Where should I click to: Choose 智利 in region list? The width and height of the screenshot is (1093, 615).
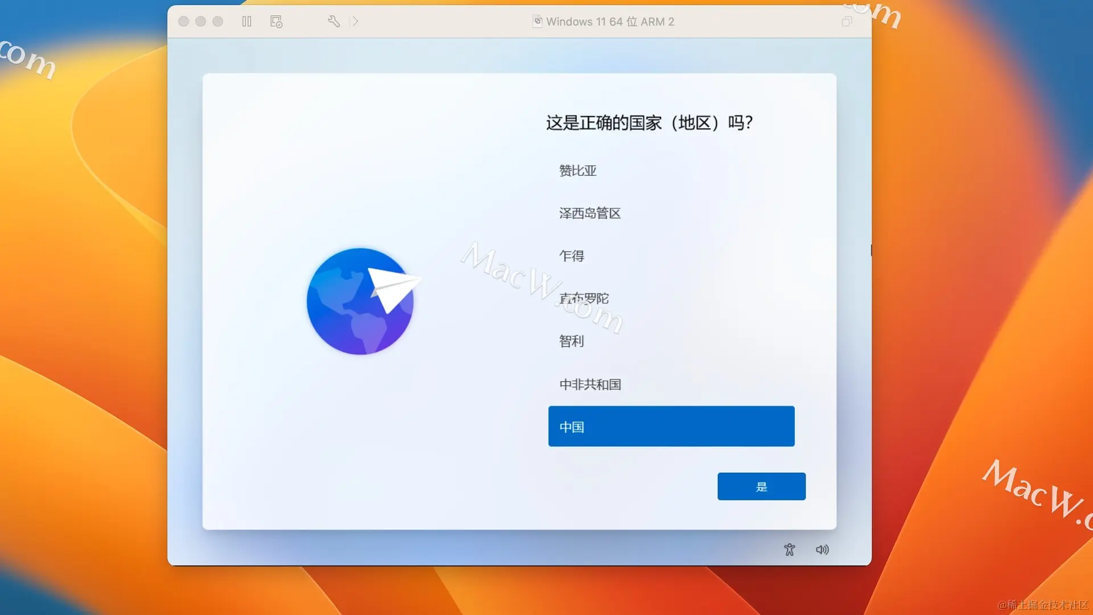572,341
